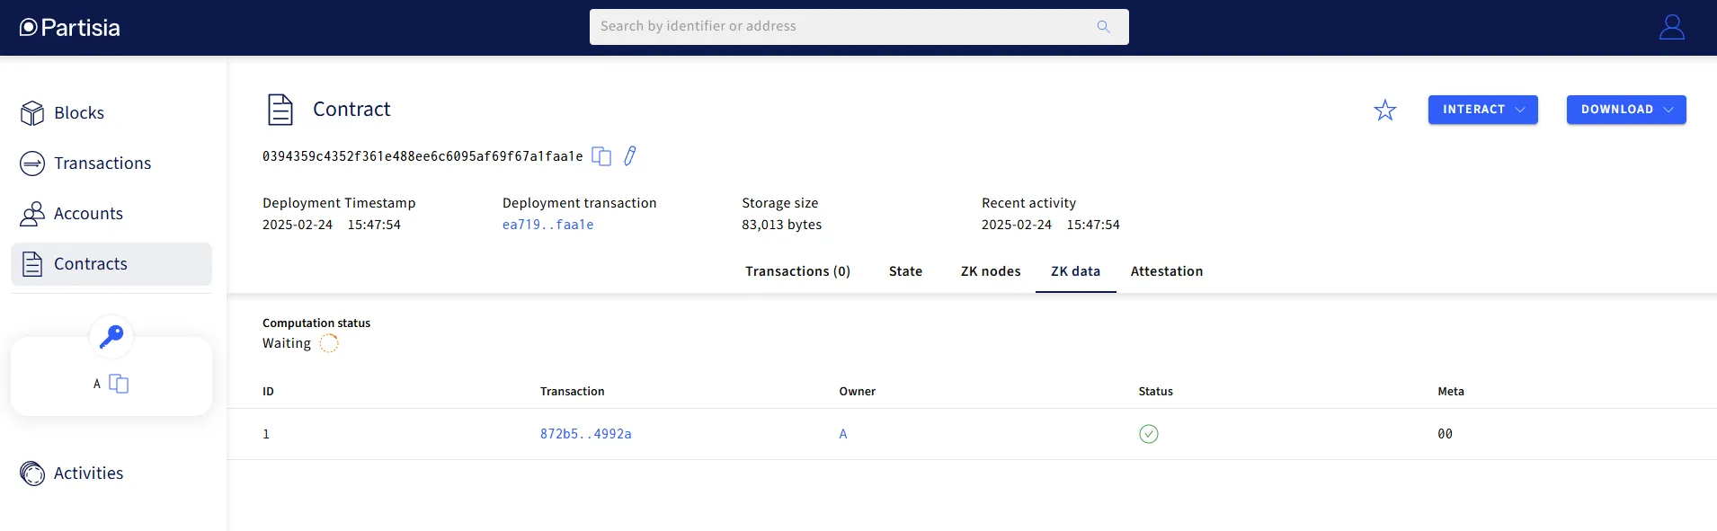Click the blue key icon
1717x531 pixels.
tap(111, 337)
